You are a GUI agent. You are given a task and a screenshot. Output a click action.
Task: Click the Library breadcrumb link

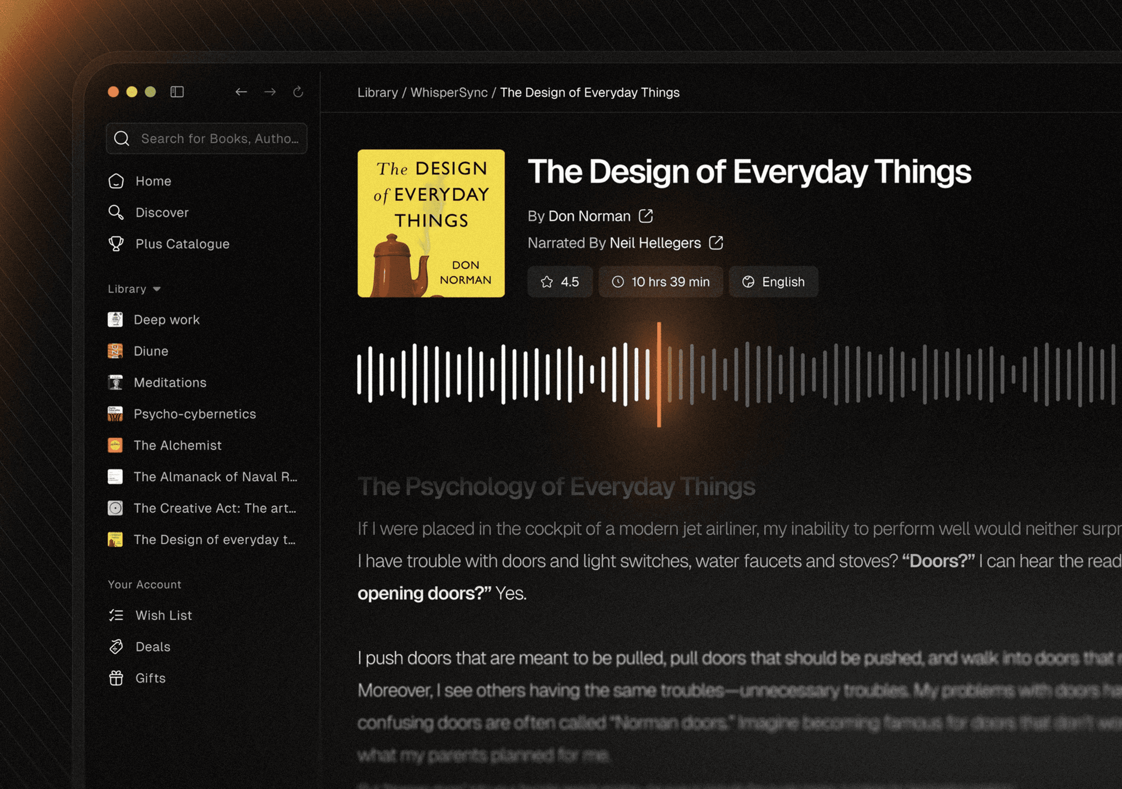[x=377, y=92]
